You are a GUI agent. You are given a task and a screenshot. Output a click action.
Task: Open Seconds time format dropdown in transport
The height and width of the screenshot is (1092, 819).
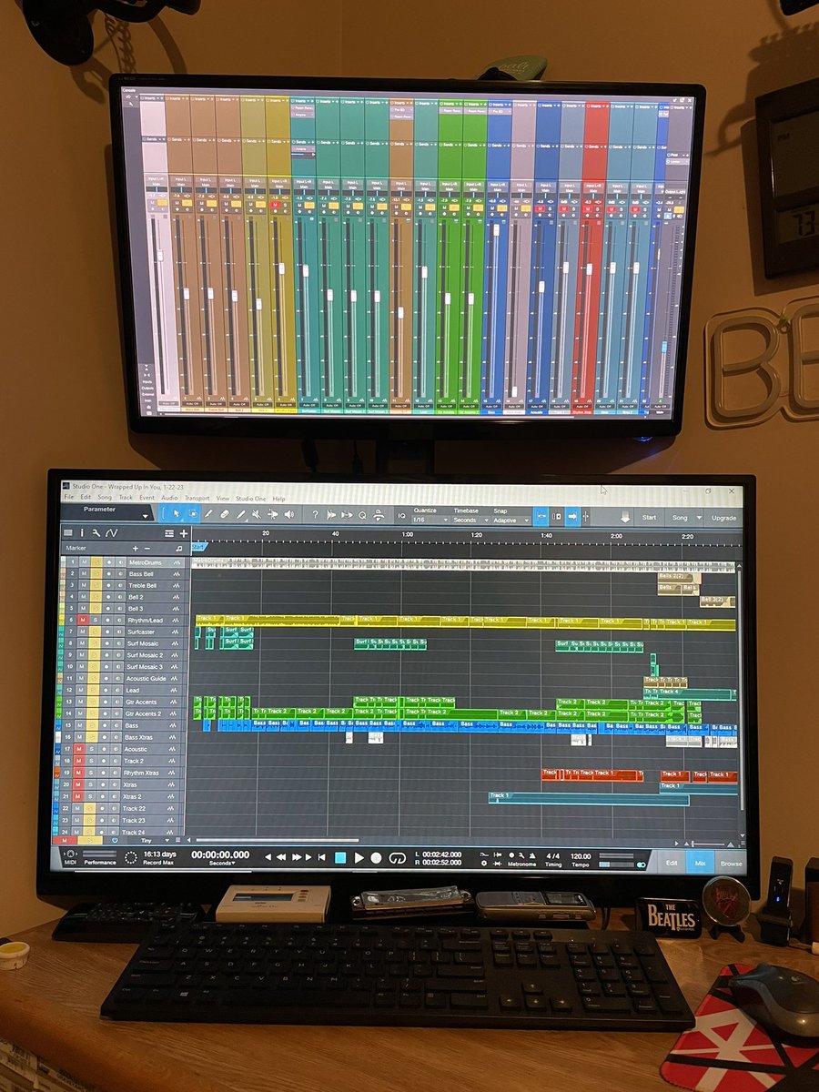click(x=222, y=864)
